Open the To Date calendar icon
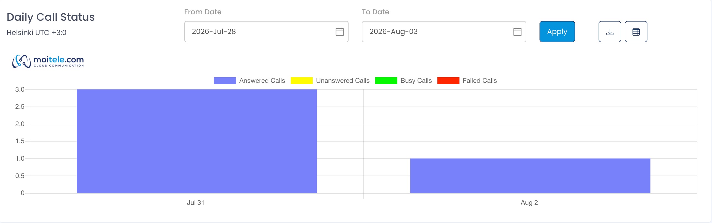 tap(517, 32)
